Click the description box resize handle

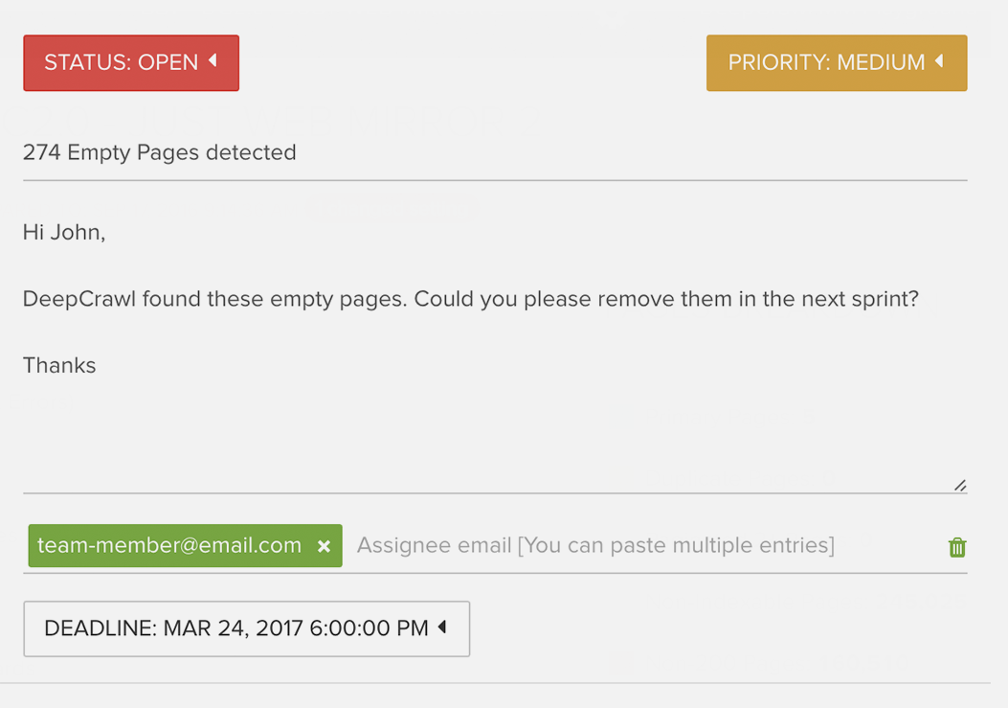(960, 486)
